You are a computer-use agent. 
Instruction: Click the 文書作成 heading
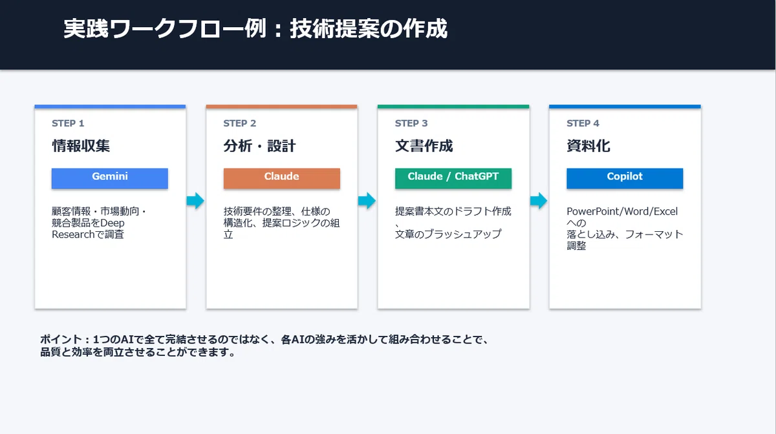coord(424,146)
